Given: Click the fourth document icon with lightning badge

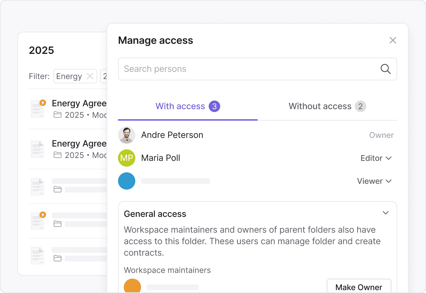Looking at the screenshot, I should (x=38, y=220).
